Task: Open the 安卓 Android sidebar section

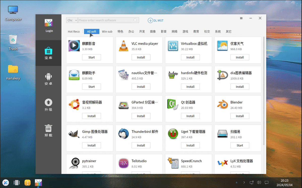Action: tap(48, 79)
